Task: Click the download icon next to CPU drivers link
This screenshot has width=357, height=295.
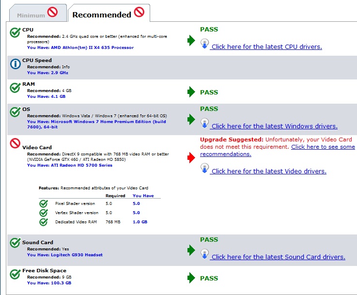Action: pos(205,44)
